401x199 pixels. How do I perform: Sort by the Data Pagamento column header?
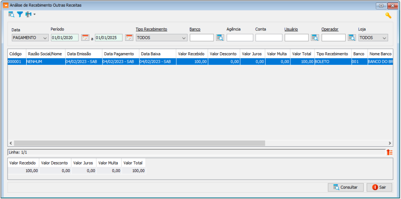coord(120,54)
